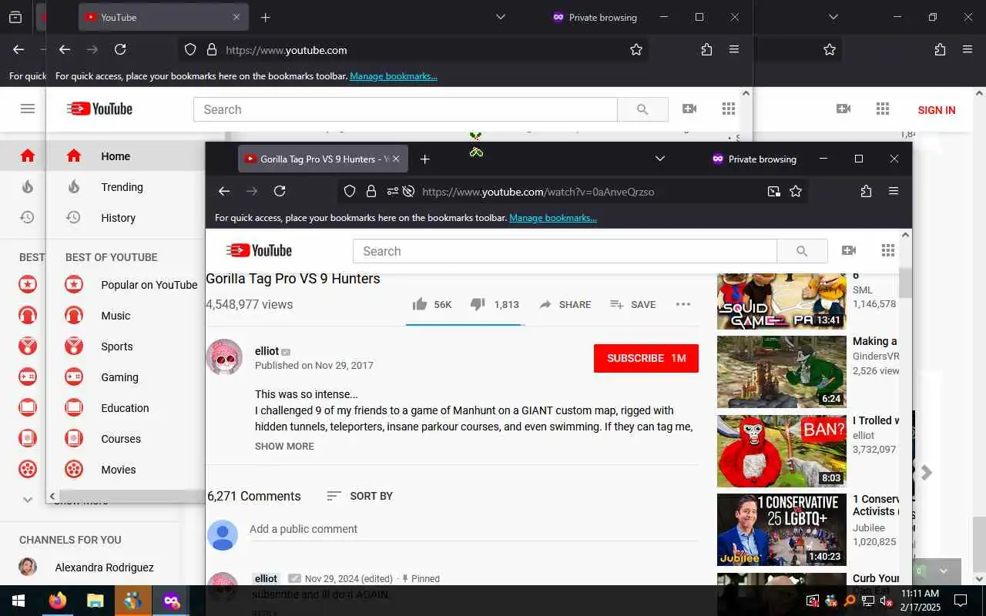Open Manage bookmarks link in front window

coord(553,218)
